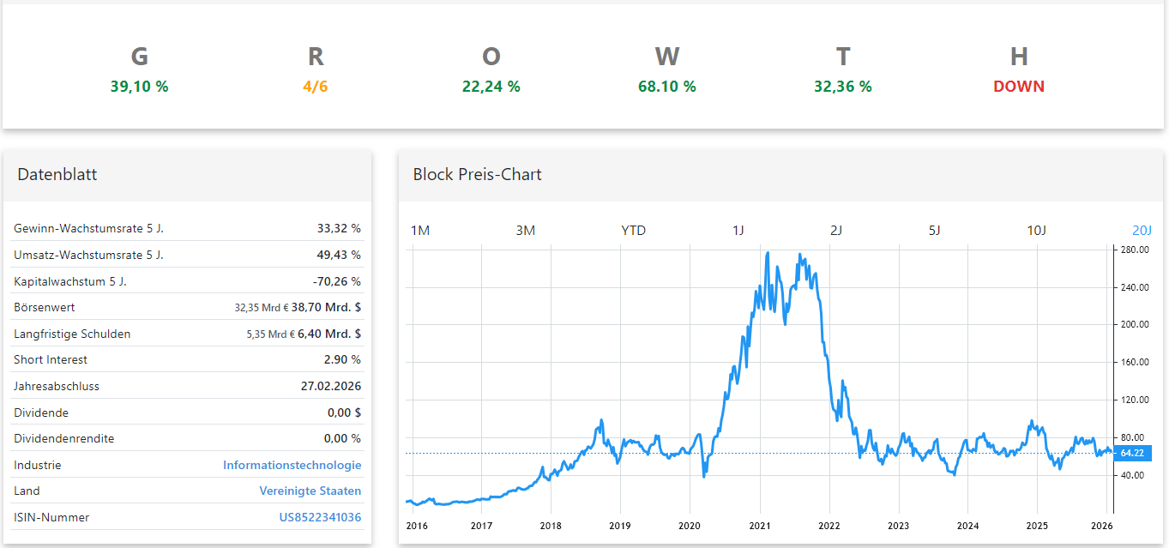
Task: Click the R rating 4/6
Action: pyautogui.click(x=316, y=87)
